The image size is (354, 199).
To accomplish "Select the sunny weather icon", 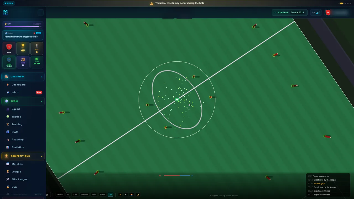I will [120, 195].
